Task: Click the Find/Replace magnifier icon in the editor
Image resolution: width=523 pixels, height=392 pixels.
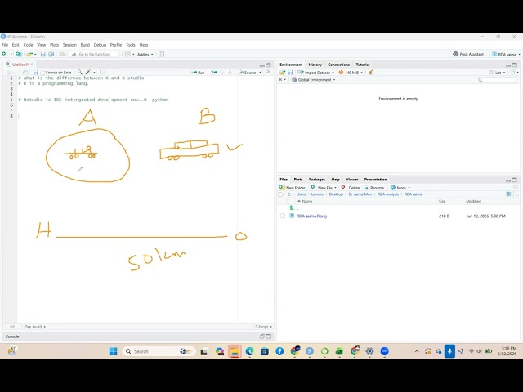Action: click(80, 72)
